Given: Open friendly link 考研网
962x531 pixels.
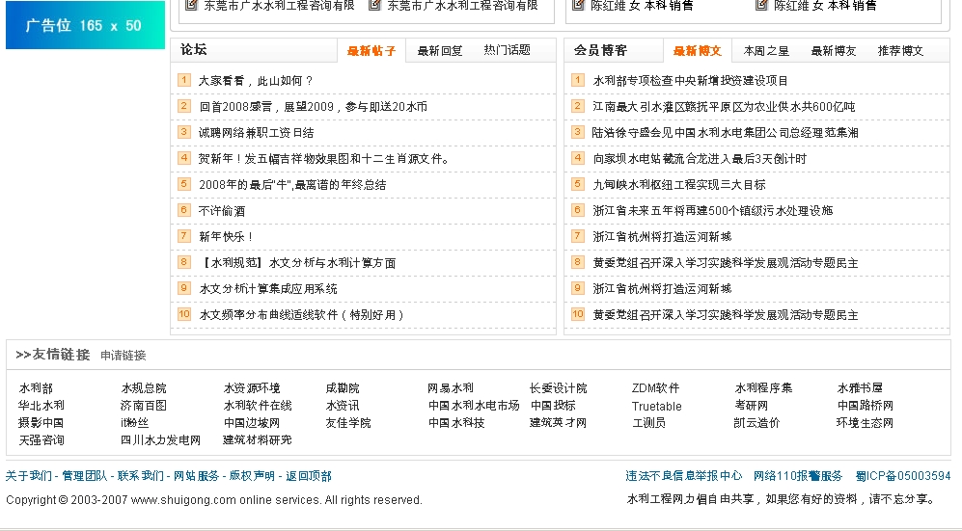Looking at the screenshot, I should pos(751,406).
